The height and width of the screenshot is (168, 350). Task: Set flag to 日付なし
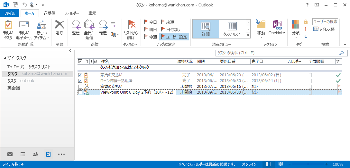point(171,29)
